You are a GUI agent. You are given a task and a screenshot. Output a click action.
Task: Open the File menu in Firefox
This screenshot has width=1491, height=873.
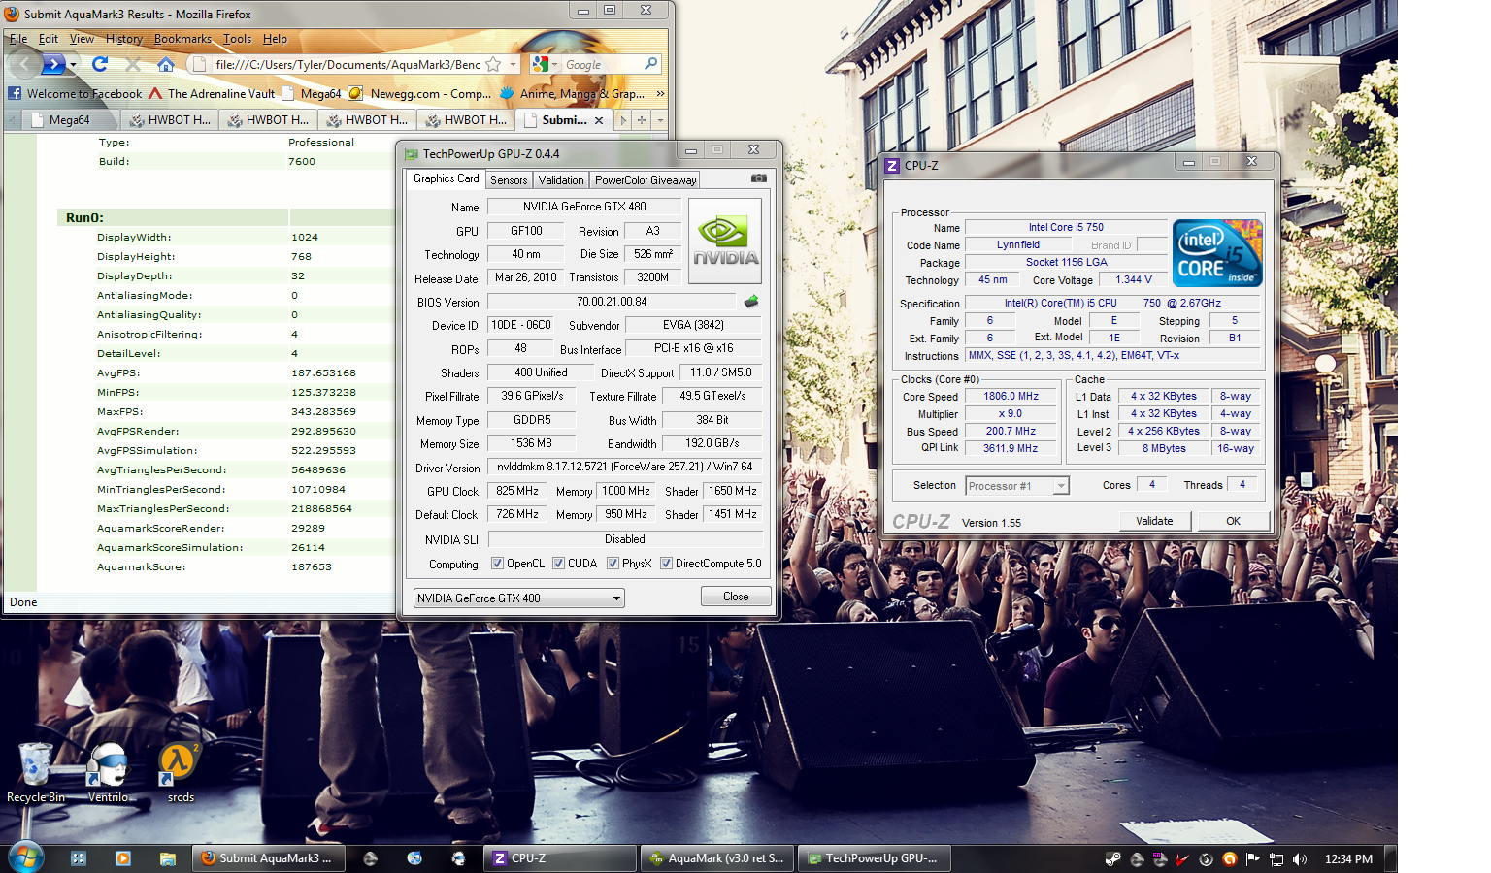click(18, 39)
